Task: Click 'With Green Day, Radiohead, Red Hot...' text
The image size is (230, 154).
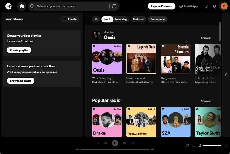Action: (105, 80)
